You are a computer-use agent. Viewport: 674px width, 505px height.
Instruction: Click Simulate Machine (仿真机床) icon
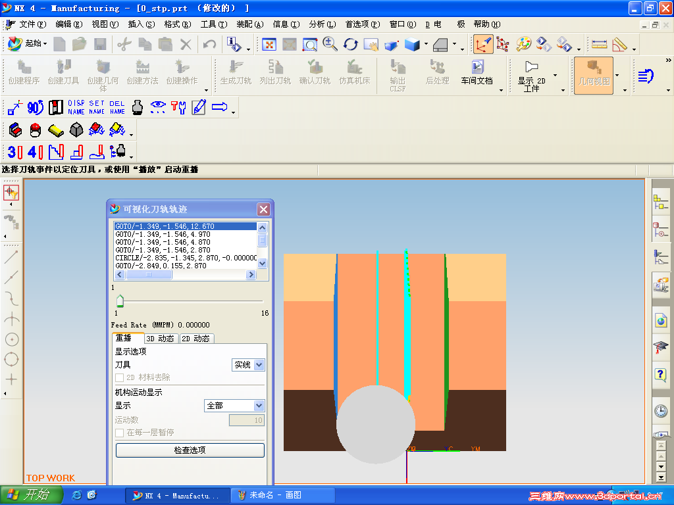[354, 72]
